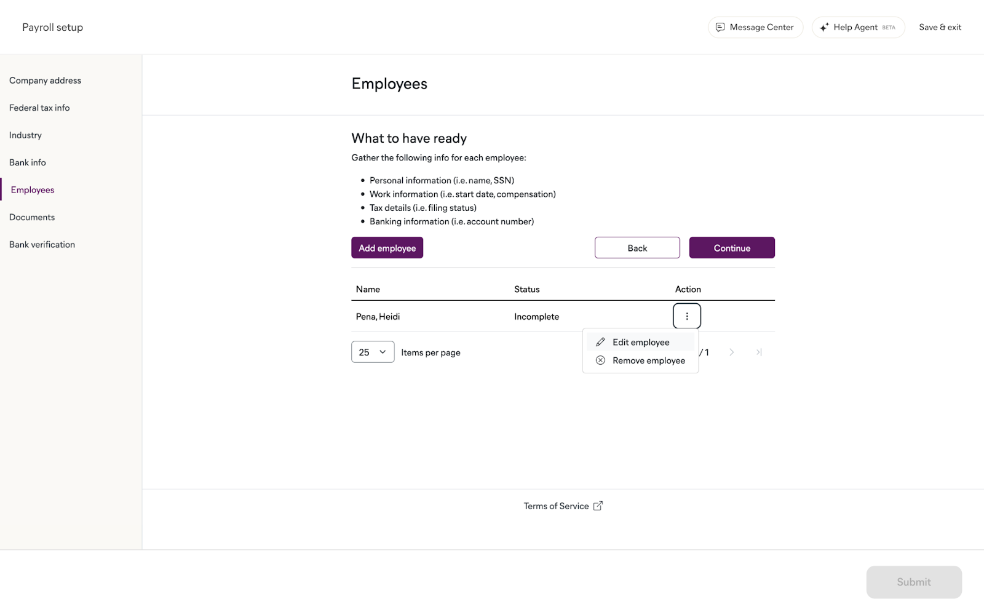This screenshot has width=984, height=615.
Task: Navigate to Federal tax info section
Action: coord(39,108)
